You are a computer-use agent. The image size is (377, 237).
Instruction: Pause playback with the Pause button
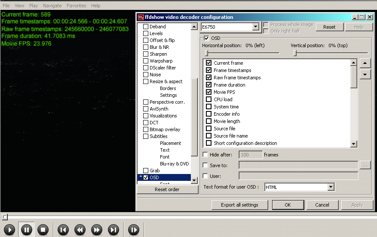(x=27, y=230)
